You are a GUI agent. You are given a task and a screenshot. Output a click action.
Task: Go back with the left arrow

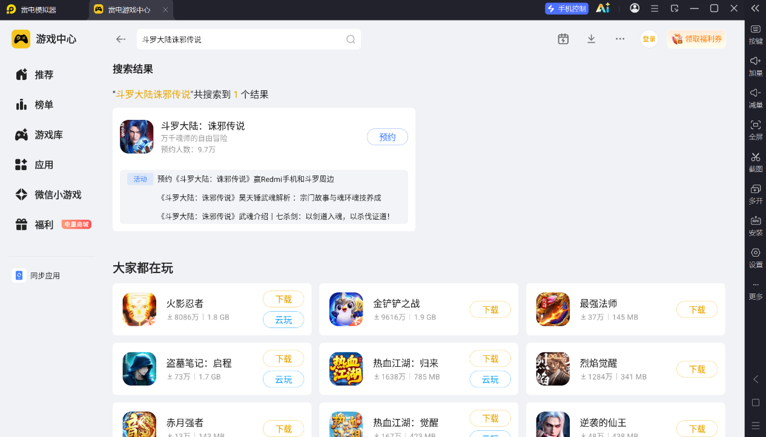click(x=121, y=39)
